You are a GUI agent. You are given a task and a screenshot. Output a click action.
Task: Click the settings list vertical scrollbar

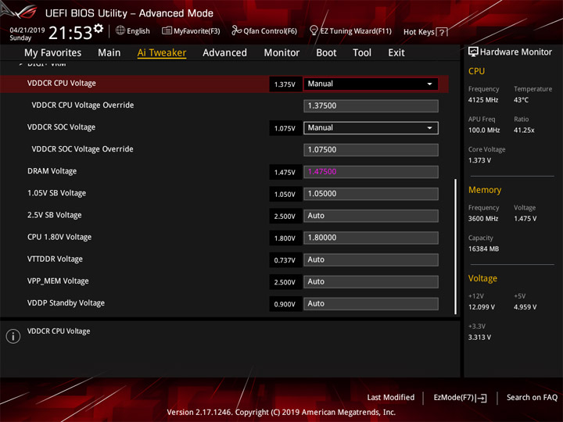455,246
